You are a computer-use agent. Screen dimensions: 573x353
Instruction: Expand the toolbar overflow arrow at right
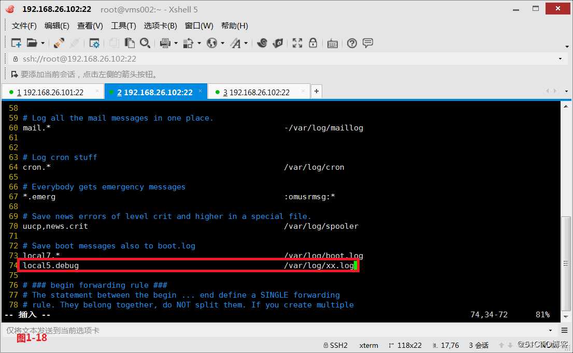tap(567, 47)
